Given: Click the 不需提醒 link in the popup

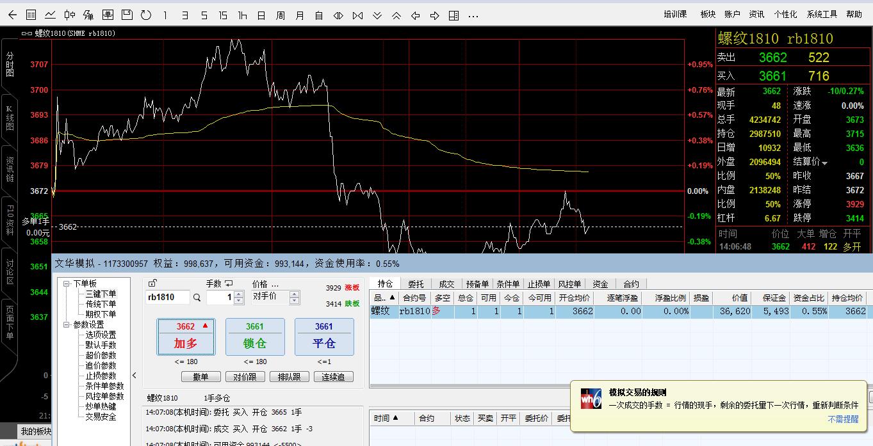Looking at the screenshot, I should click(x=843, y=419).
